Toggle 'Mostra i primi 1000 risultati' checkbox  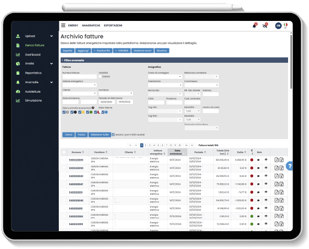click(114, 134)
